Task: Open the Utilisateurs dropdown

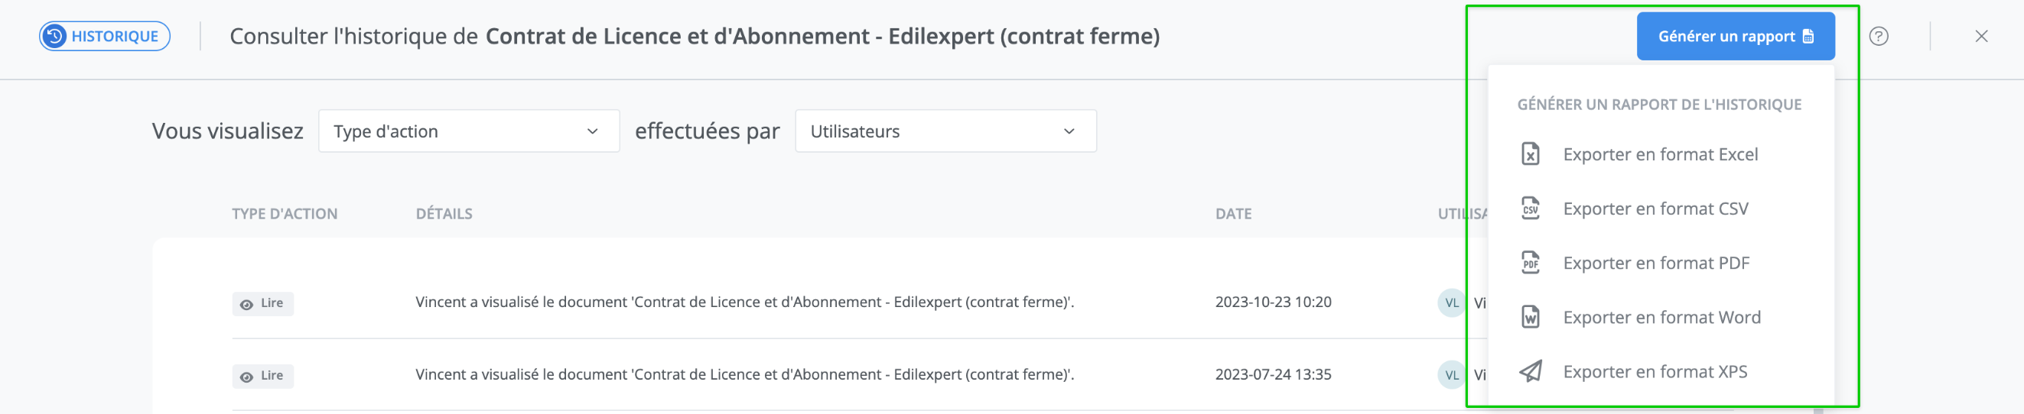Action: click(x=945, y=131)
